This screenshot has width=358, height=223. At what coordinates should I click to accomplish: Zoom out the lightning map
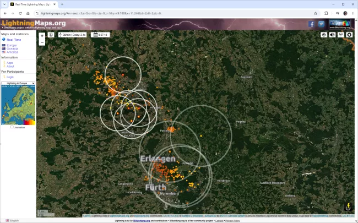42,42
